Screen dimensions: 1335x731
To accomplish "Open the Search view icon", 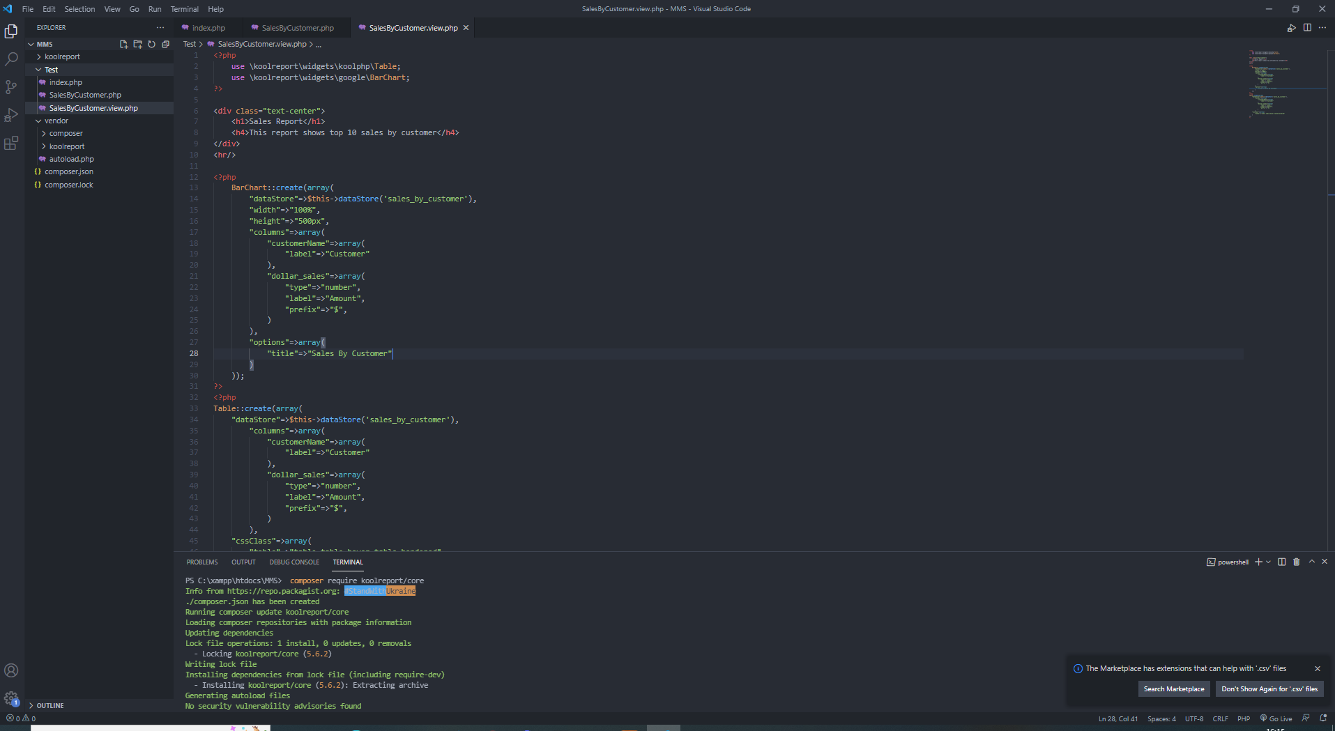I will (x=11, y=59).
